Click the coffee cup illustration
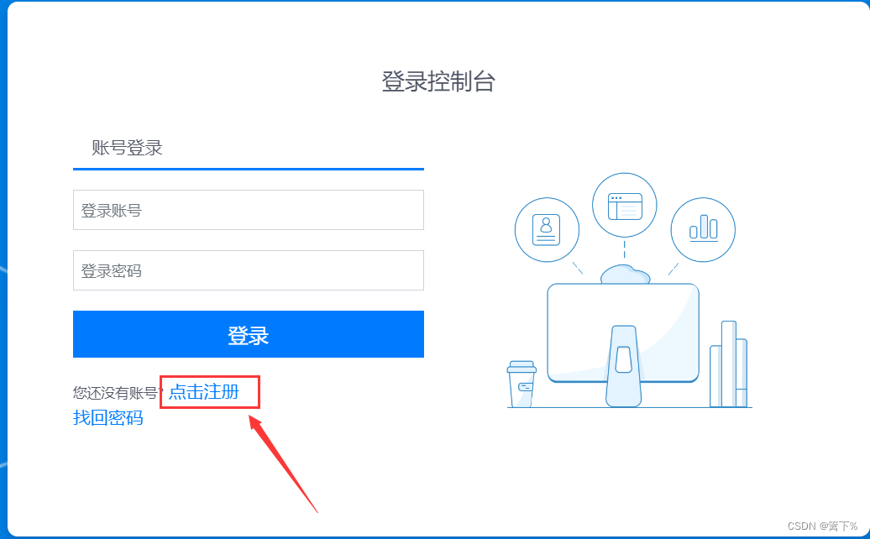Viewport: 870px width, 539px height. click(x=521, y=384)
